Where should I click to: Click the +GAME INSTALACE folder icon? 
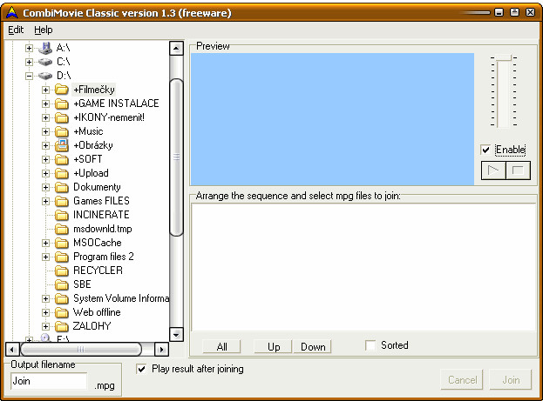click(62, 104)
